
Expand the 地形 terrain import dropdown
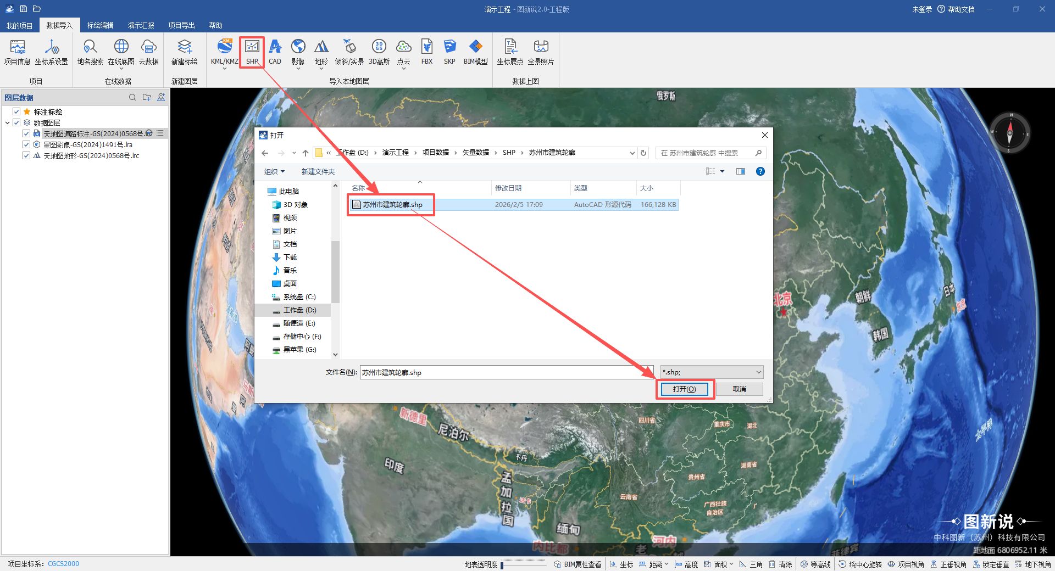coord(321,69)
